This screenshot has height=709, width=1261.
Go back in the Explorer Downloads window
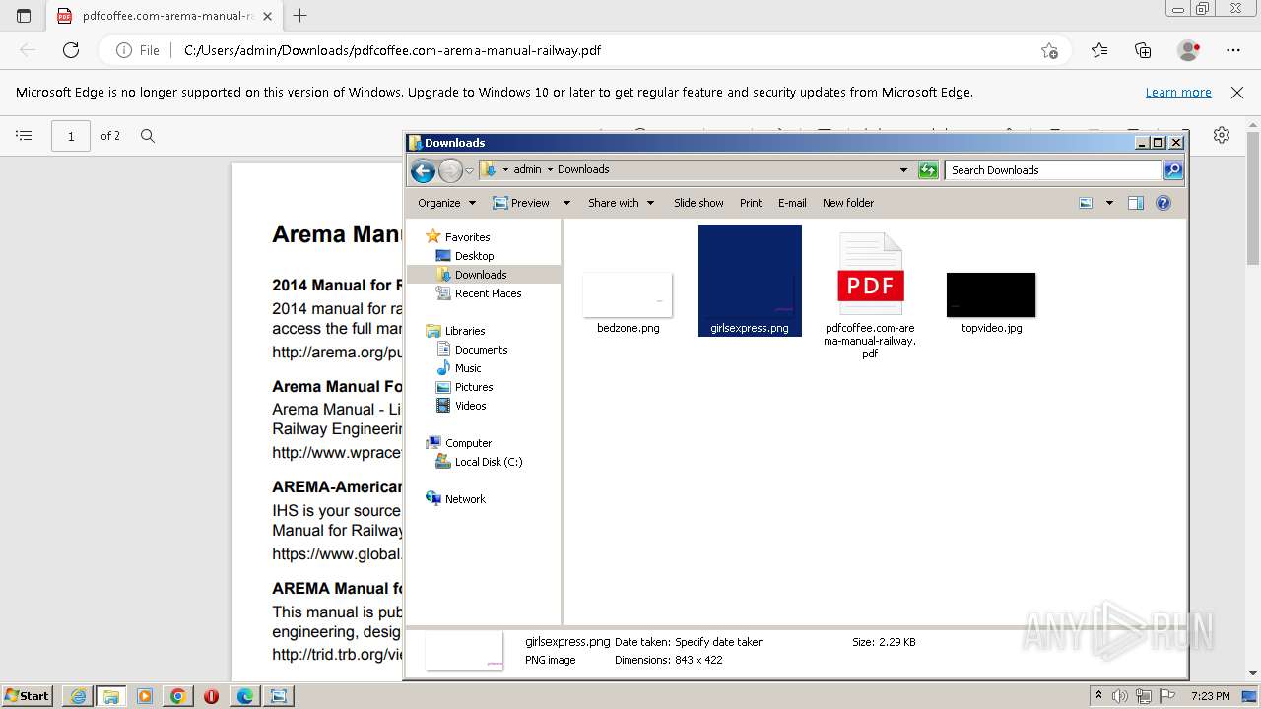point(423,170)
